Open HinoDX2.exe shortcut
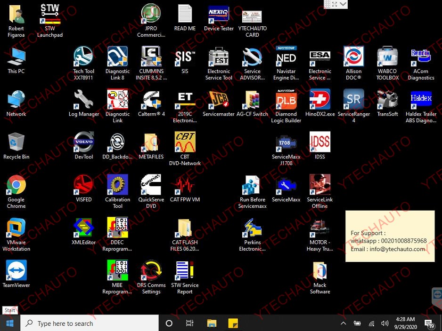This screenshot has width=442, height=331. pyautogui.click(x=320, y=103)
